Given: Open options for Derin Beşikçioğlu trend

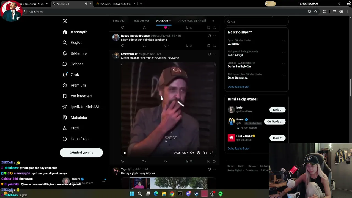Looking at the screenshot, I should (x=284, y=63).
